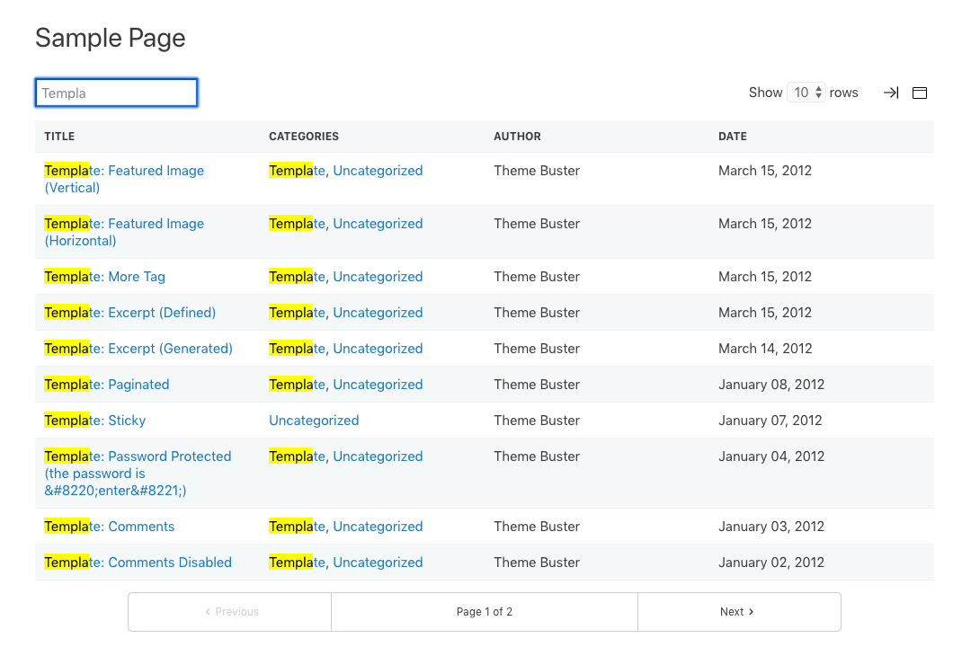The width and height of the screenshot is (971, 647).
Task: Click Theme Buster in the More Tag row
Action: click(x=536, y=277)
